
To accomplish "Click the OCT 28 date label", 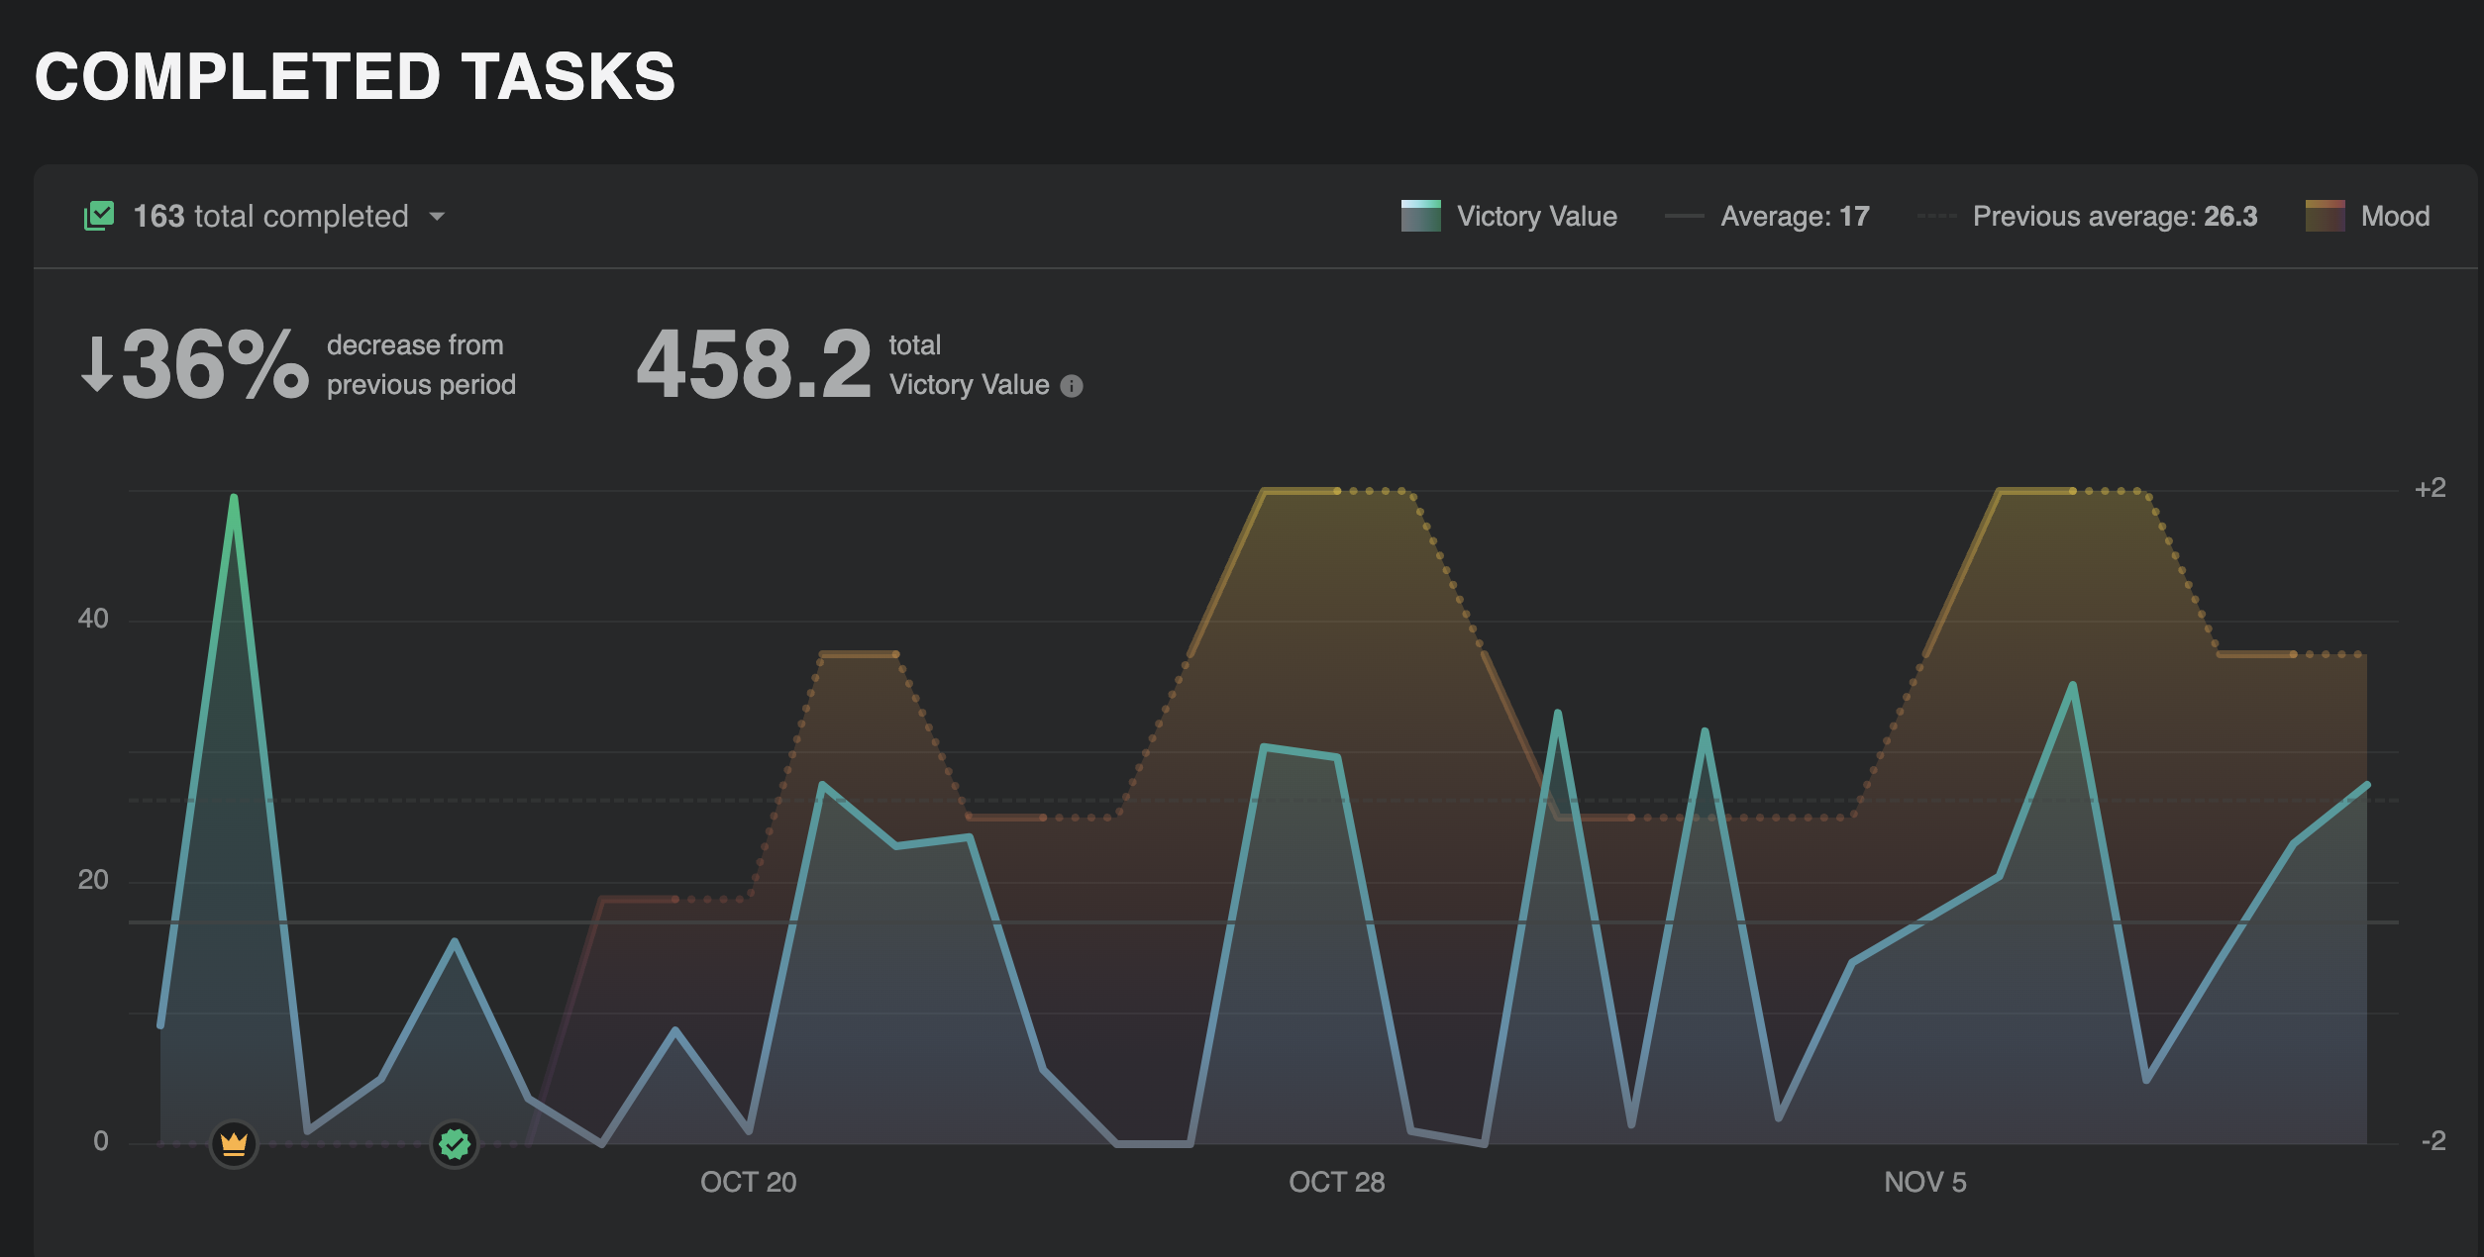I will pos(1336,1182).
